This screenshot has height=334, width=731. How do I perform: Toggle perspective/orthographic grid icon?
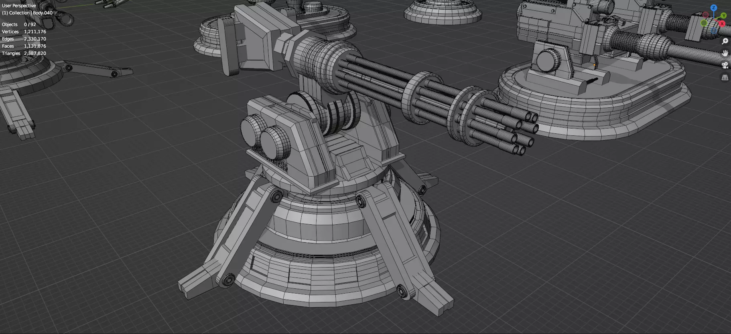725,78
